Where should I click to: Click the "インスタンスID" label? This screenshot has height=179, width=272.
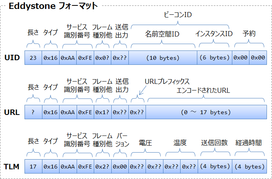tap(214, 34)
